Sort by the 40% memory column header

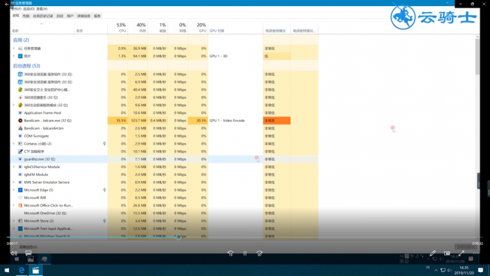(138, 28)
